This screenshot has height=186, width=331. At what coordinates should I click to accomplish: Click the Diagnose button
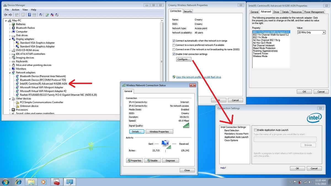170,160
